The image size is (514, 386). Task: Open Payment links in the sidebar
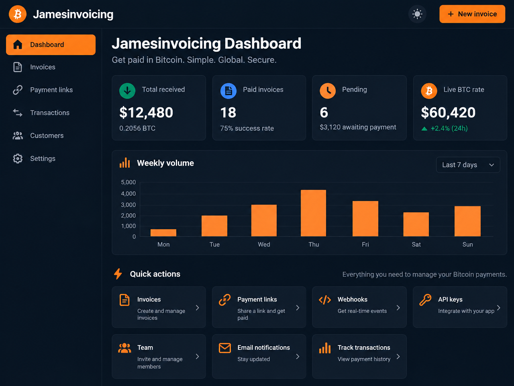point(51,90)
